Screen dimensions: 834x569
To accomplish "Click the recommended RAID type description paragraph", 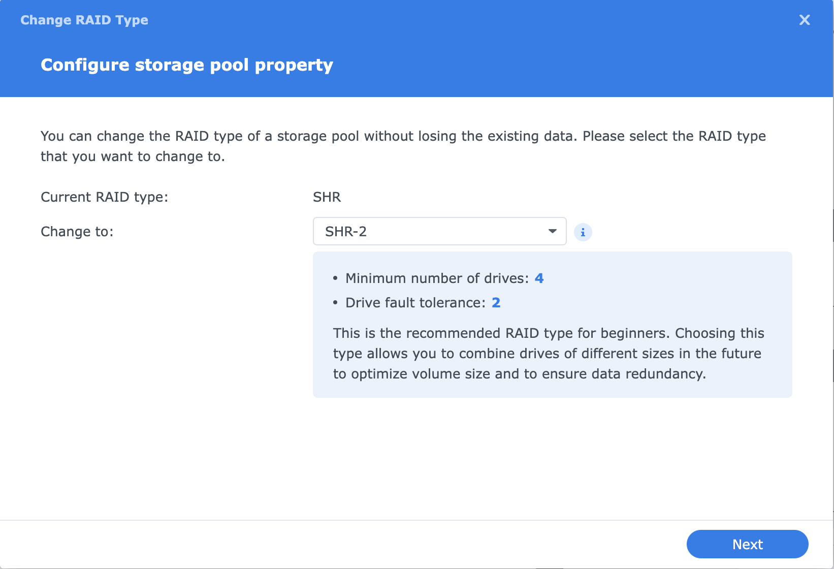I will click(548, 354).
